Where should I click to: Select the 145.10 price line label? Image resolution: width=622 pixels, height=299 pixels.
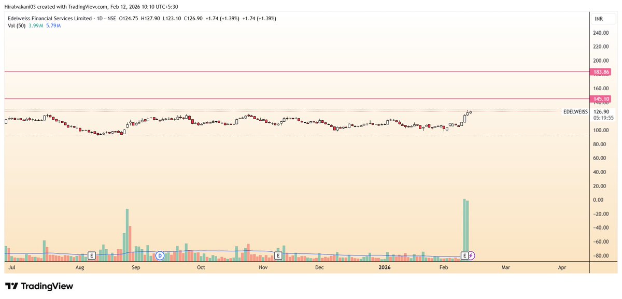[x=600, y=98]
